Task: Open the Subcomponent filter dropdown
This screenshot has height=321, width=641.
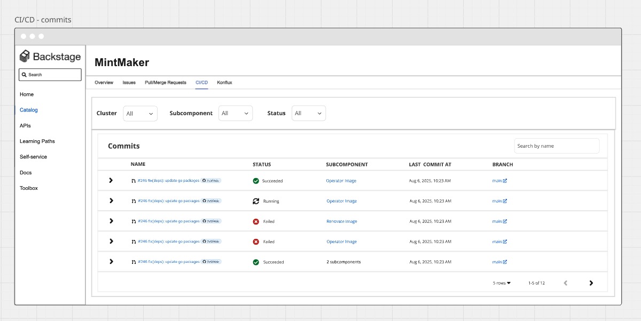Action: (x=236, y=113)
